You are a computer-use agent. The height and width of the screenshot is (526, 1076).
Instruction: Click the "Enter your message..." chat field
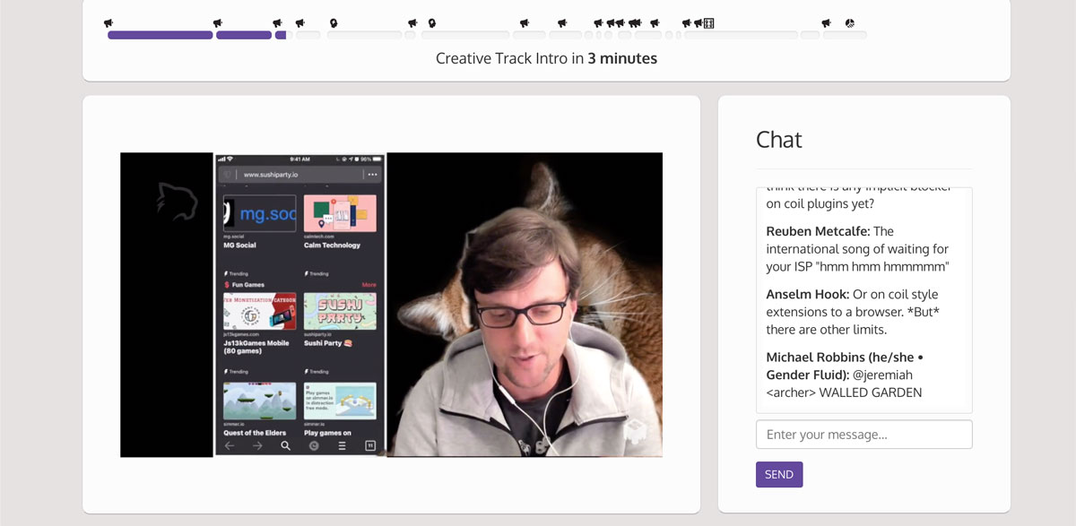tap(863, 435)
